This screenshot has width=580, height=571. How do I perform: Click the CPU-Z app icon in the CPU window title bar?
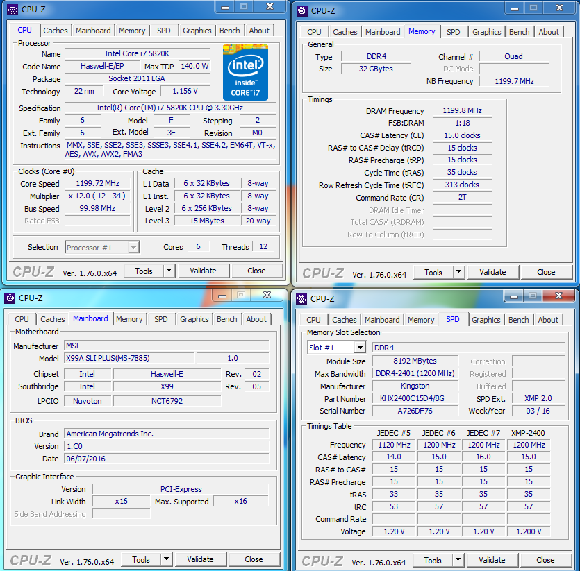[x=13, y=10]
